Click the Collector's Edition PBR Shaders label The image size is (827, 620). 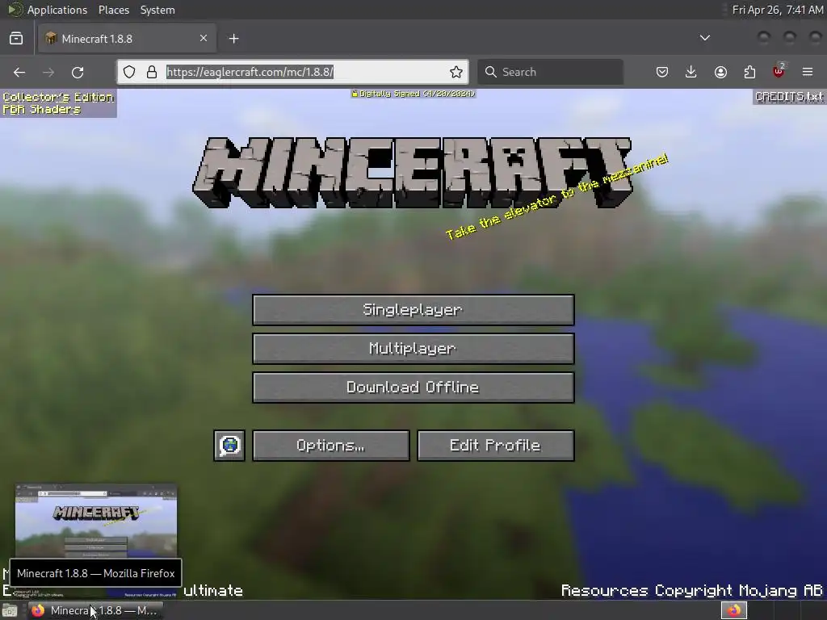58,103
